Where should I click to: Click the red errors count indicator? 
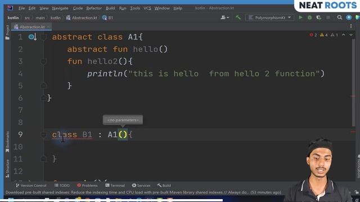(x=313, y=35)
